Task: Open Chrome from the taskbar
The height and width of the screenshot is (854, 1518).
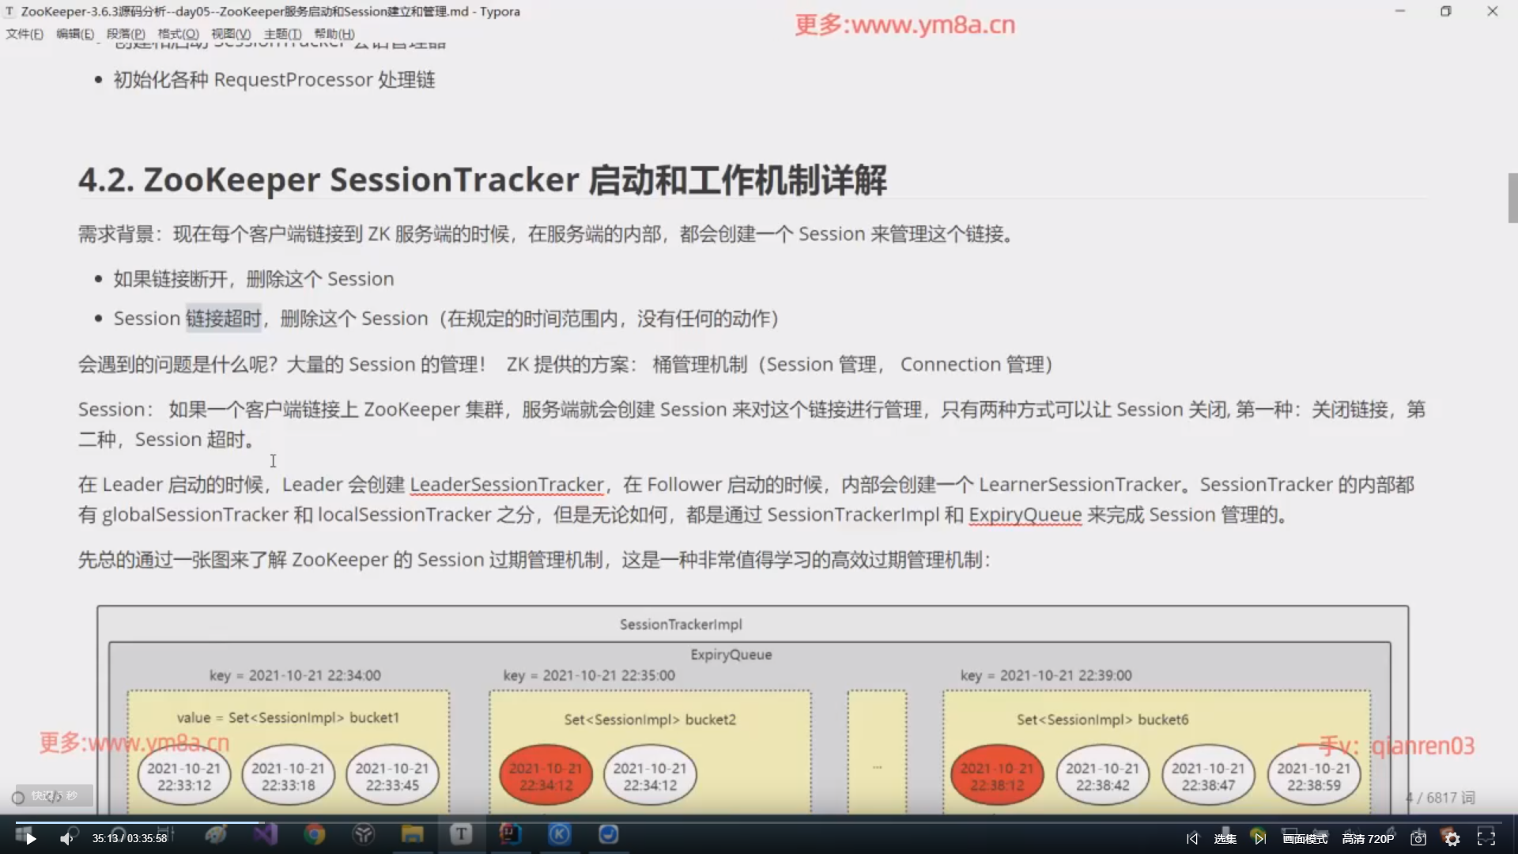Action: [315, 834]
